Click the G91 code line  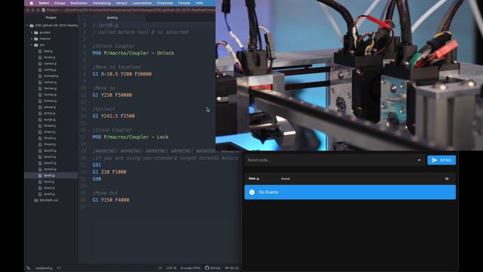(x=97, y=165)
